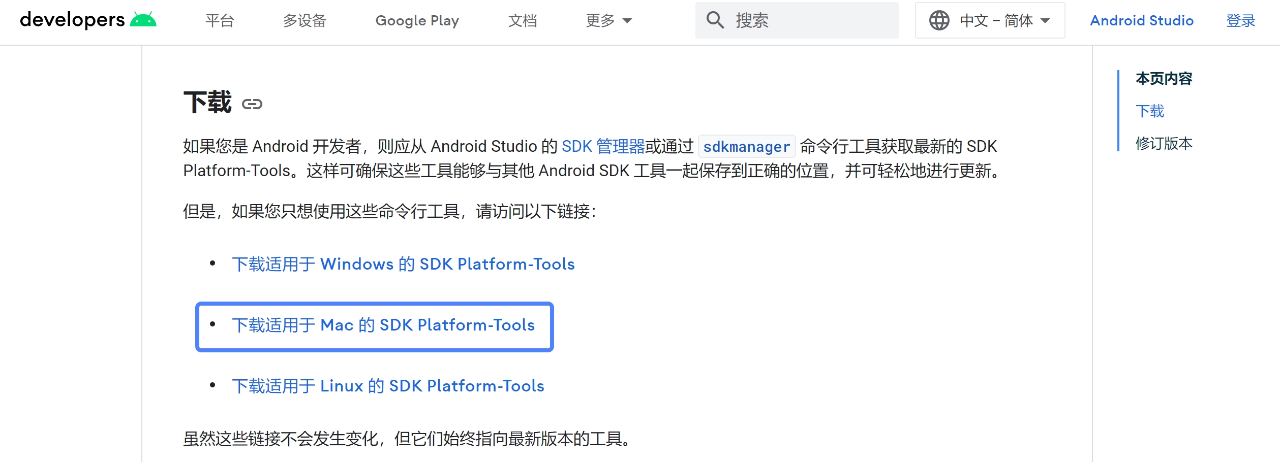This screenshot has width=1280, height=462.
Task: Follow the SDK 管理器 link
Action: 603,146
